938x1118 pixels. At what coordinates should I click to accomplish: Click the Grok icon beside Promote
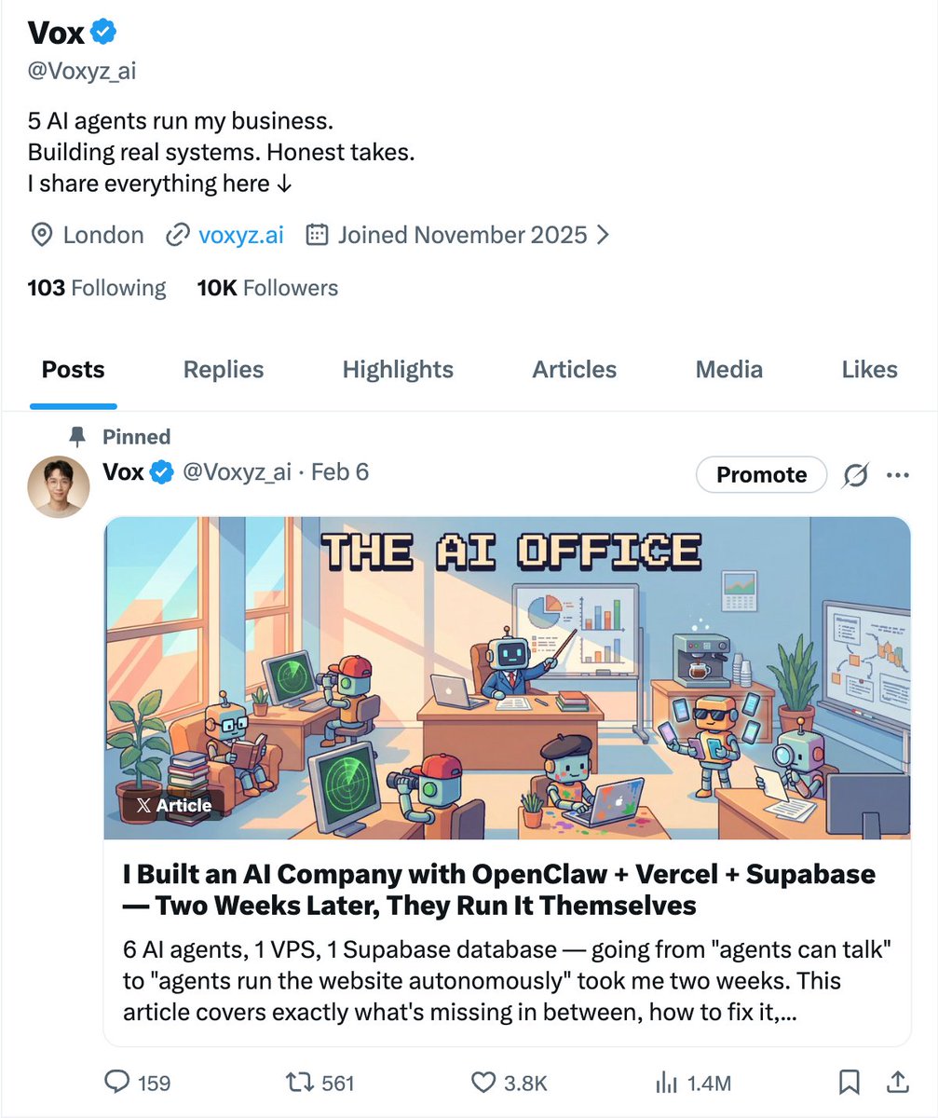click(x=855, y=475)
